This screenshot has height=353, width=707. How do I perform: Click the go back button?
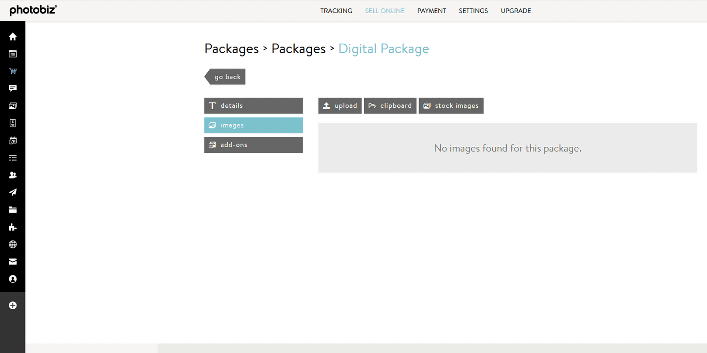[227, 76]
